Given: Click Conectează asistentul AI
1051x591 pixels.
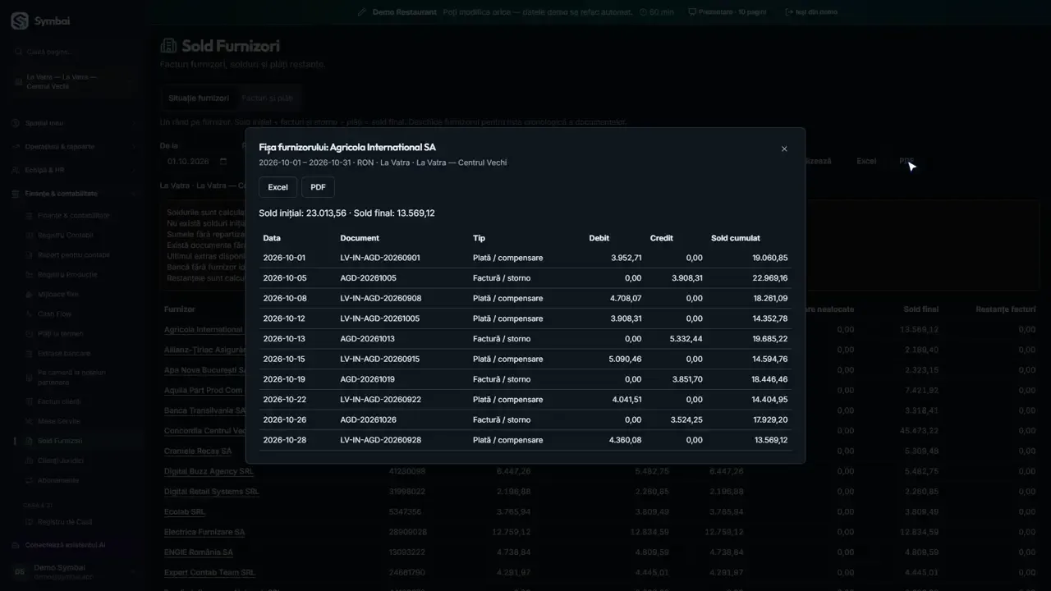Looking at the screenshot, I should [x=66, y=545].
